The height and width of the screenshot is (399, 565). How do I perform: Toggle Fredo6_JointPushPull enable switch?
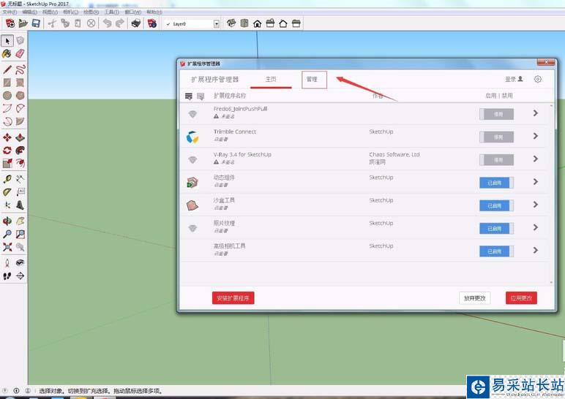(496, 114)
